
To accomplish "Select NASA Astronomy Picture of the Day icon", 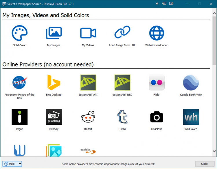I will (x=20, y=82).
